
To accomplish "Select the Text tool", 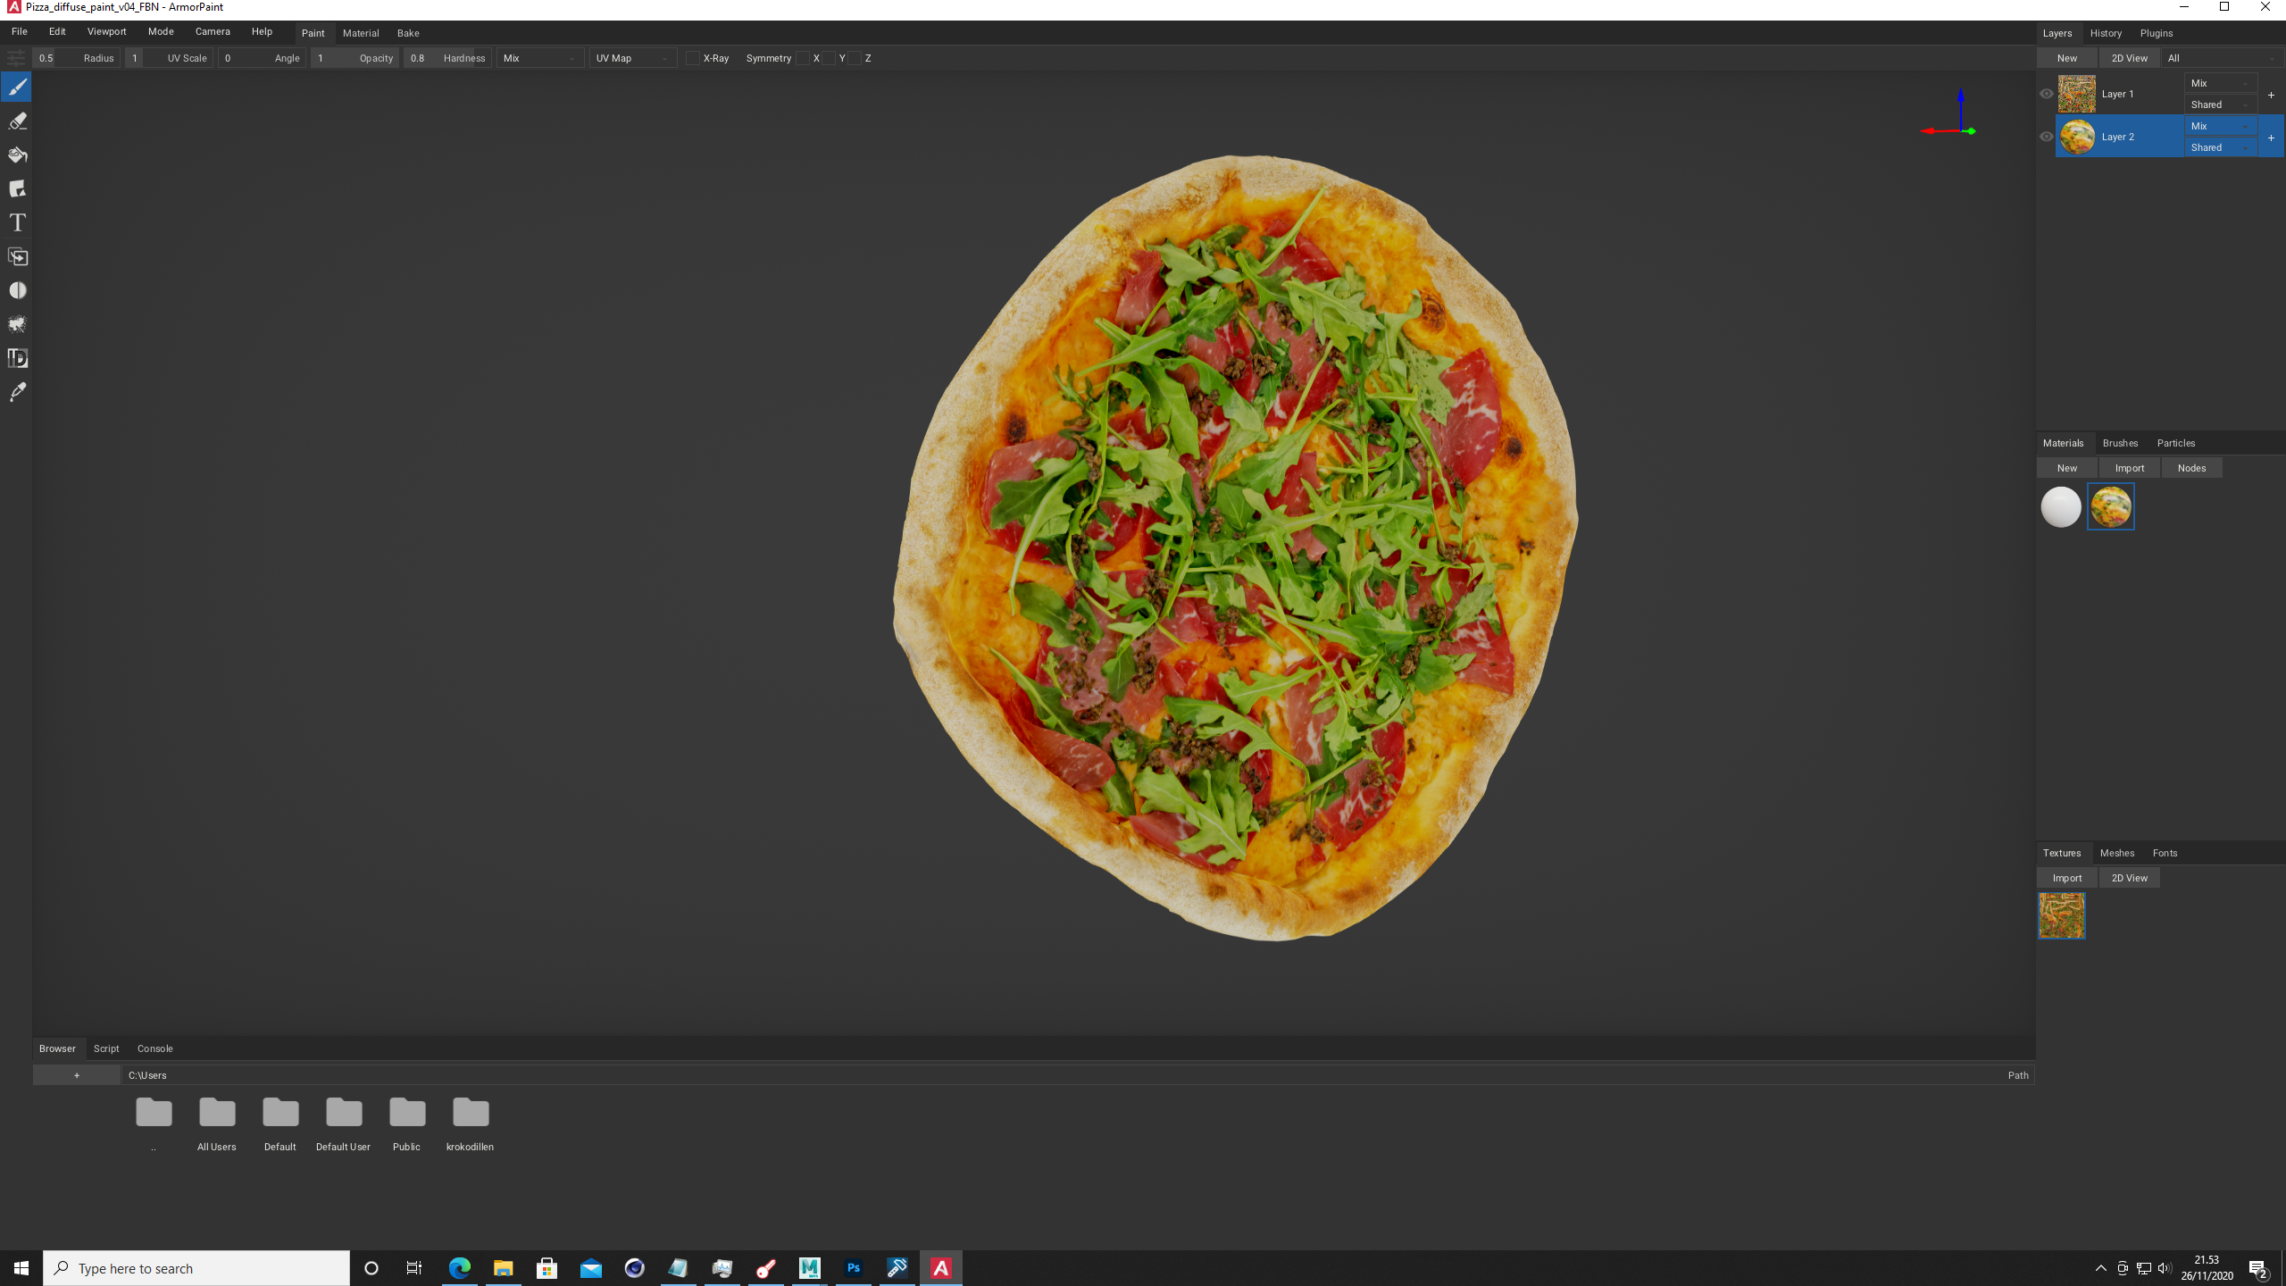I will [17, 223].
